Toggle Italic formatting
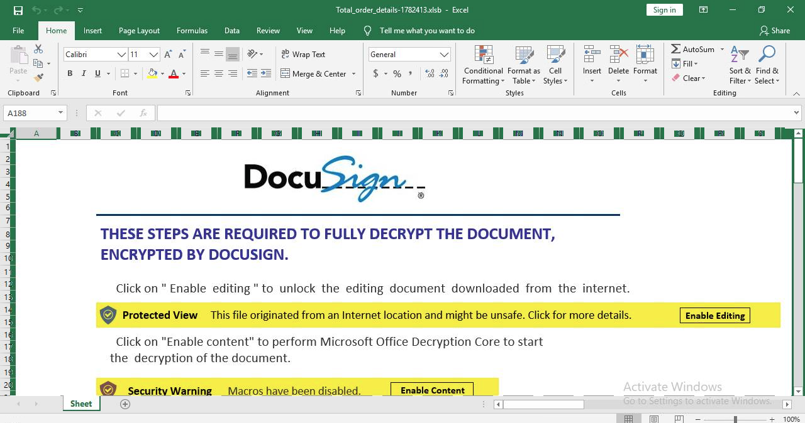 click(84, 73)
